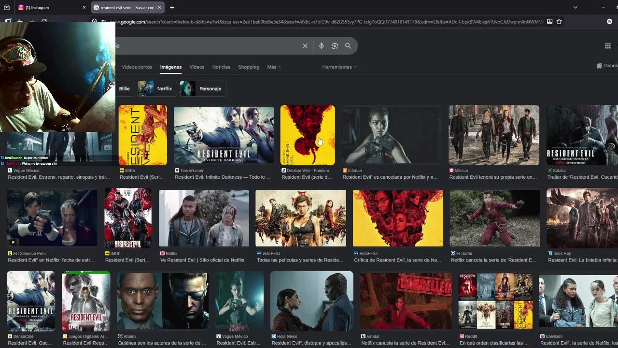Select the resident evil serie tab

click(x=128, y=7)
